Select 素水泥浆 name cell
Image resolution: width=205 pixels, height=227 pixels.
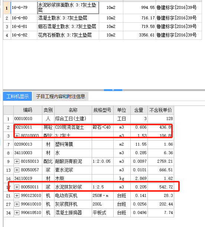73,170
